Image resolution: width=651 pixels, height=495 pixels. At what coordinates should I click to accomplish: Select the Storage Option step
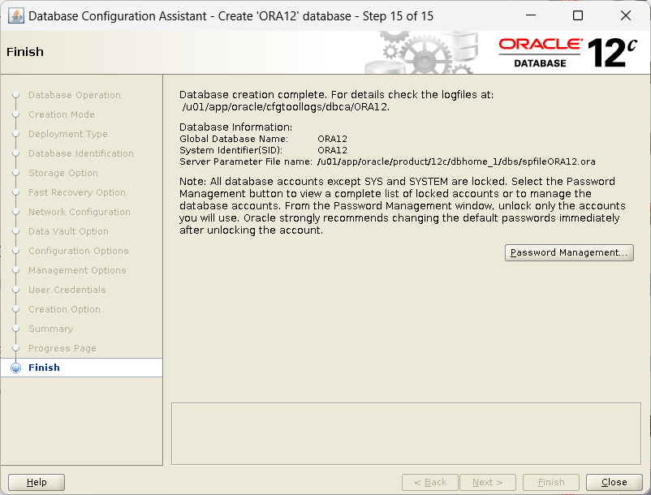63,173
